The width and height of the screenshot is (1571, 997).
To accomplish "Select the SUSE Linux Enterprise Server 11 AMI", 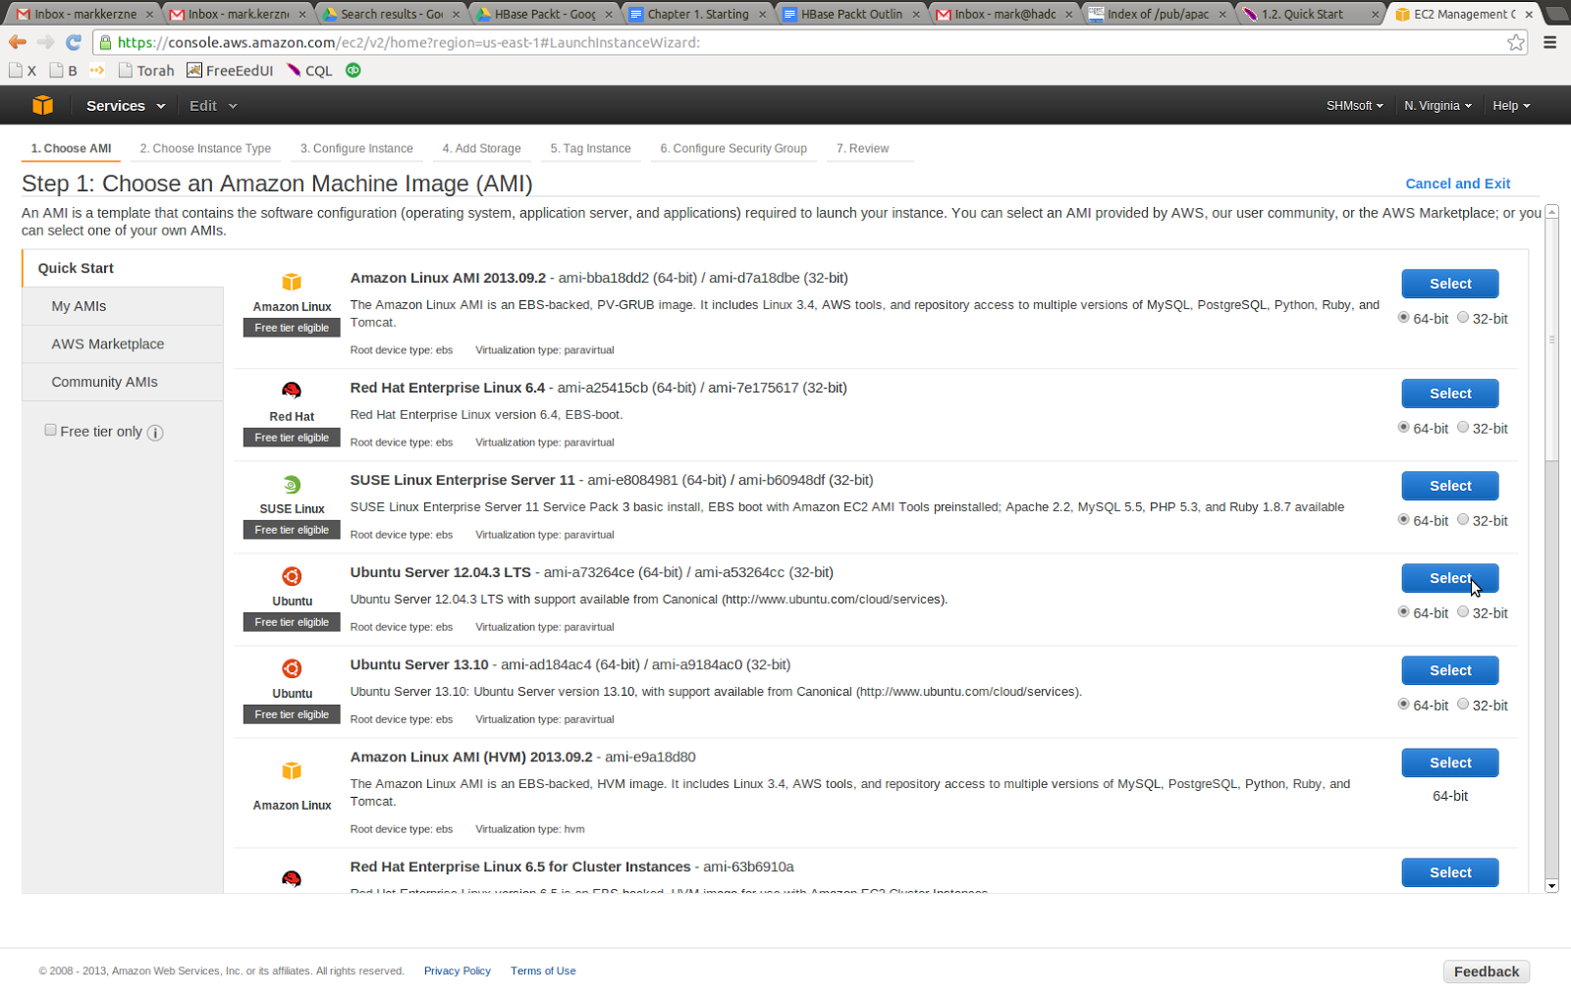I will tap(1449, 486).
